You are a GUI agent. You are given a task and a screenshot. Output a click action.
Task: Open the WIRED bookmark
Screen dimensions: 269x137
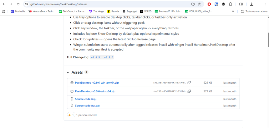tap(146, 11)
